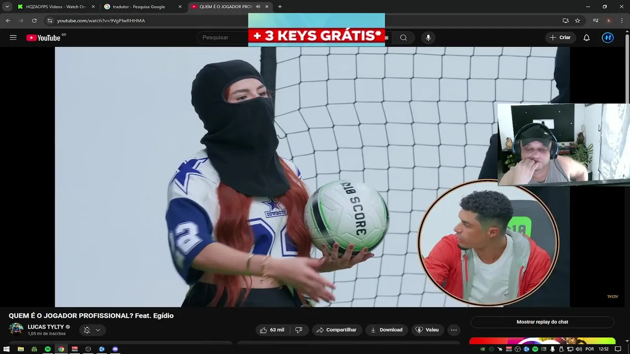Close the HQZAOFPS Videos tab
The width and height of the screenshot is (630, 354).
click(x=94, y=7)
